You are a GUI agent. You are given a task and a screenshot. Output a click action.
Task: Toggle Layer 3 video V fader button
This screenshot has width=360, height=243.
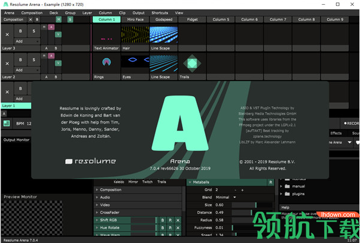59,35
